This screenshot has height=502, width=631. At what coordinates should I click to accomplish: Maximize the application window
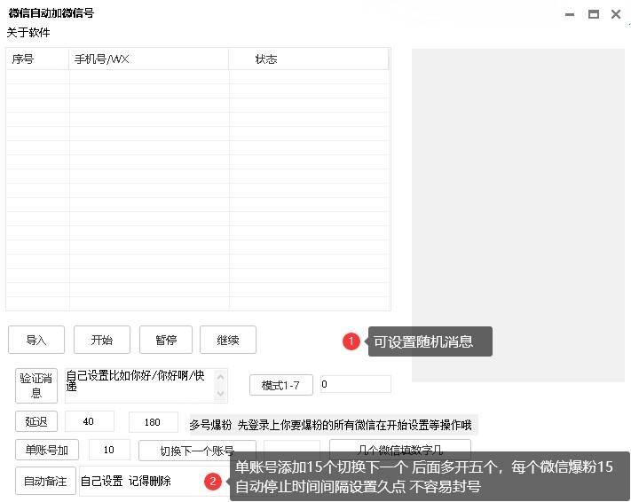[593, 14]
